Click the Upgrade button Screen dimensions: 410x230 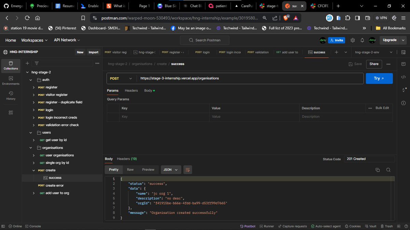click(x=389, y=40)
